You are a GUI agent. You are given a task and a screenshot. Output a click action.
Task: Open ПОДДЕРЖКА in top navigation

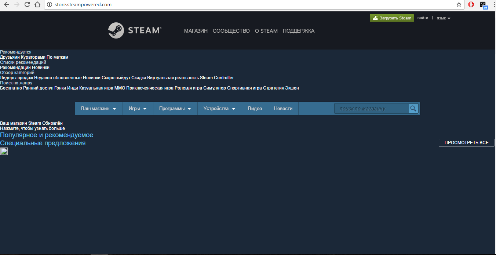tap(299, 31)
